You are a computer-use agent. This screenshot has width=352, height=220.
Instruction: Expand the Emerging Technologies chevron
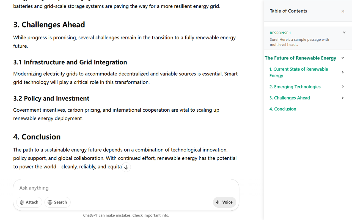[343, 87]
